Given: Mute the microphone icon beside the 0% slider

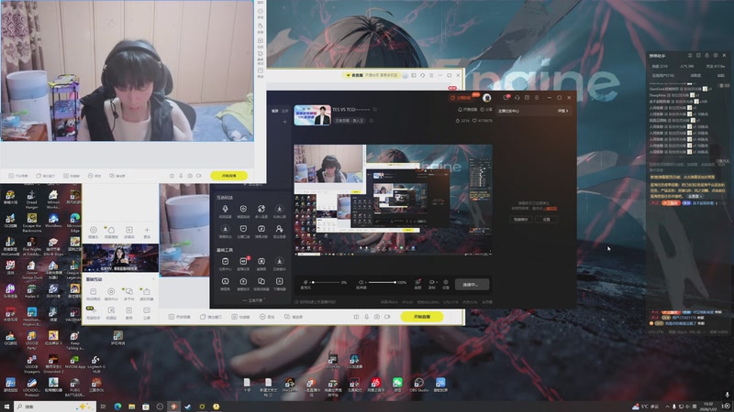Looking at the screenshot, I should (306, 283).
